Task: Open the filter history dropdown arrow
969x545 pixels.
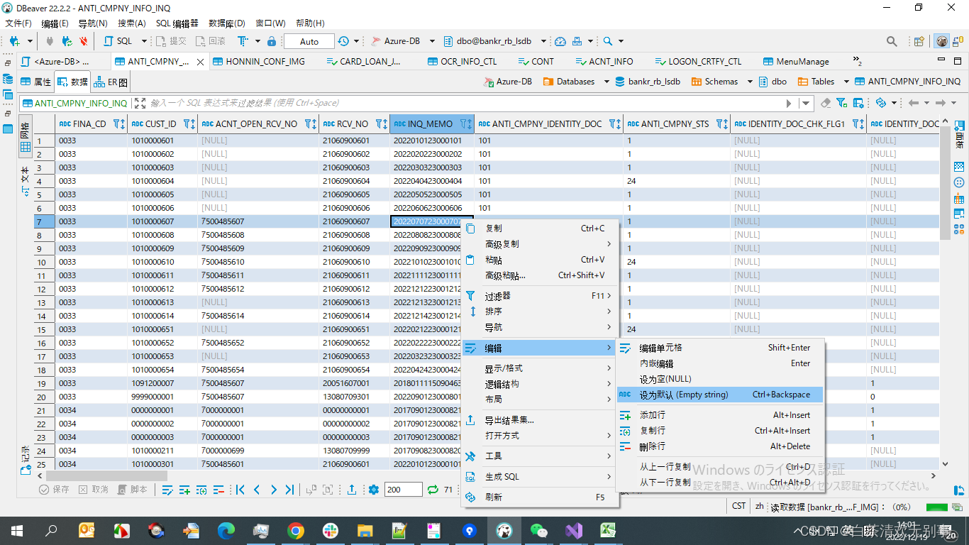Action: pyautogui.click(x=806, y=103)
